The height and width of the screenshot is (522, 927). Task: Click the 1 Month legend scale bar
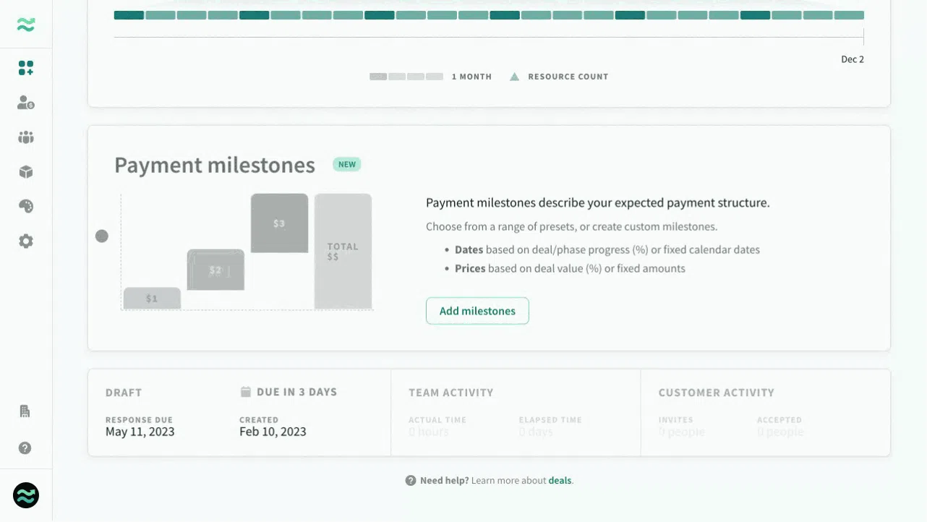click(406, 77)
